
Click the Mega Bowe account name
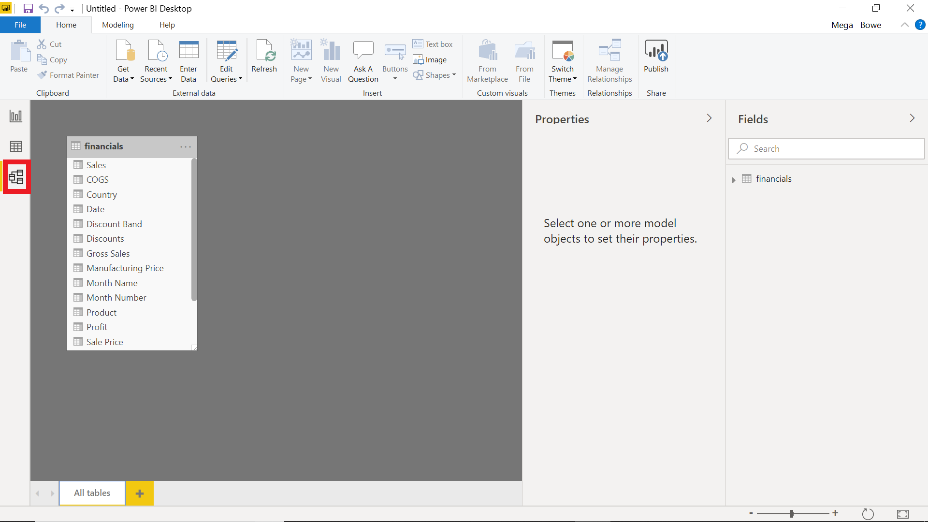pyautogui.click(x=856, y=25)
